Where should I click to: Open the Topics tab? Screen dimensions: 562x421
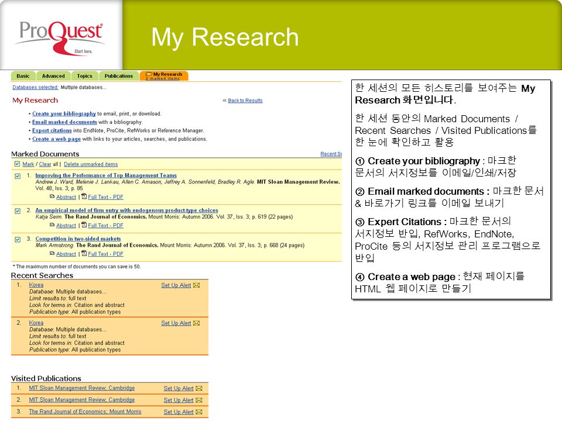tap(84, 76)
